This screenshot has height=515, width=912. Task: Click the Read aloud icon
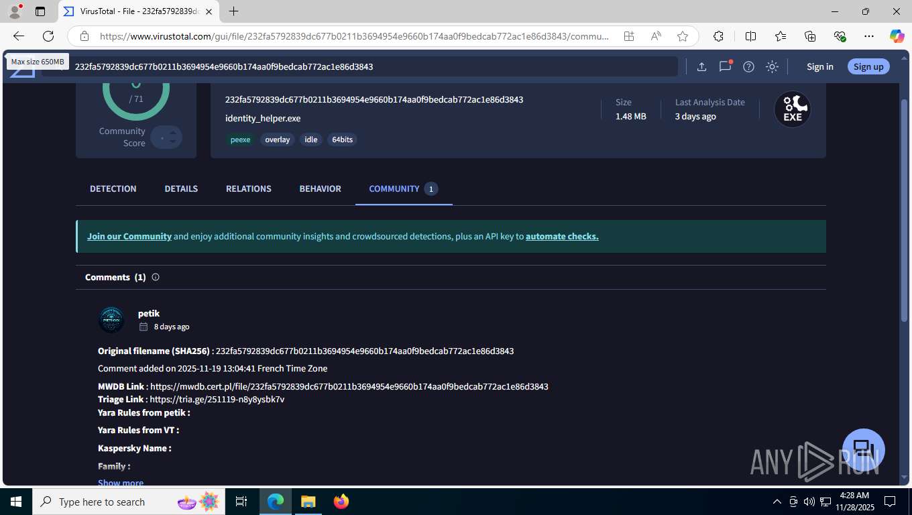tap(656, 36)
